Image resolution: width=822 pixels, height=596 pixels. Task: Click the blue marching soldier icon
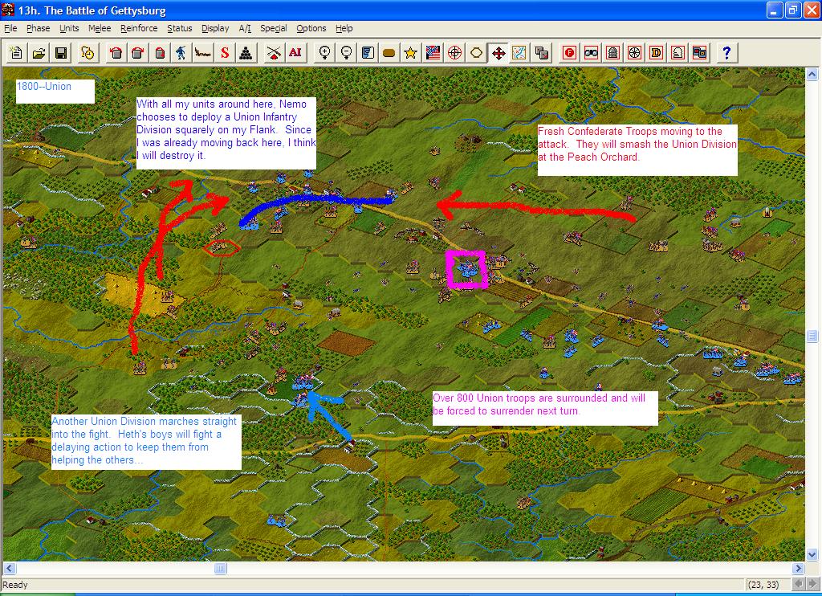coord(181,52)
